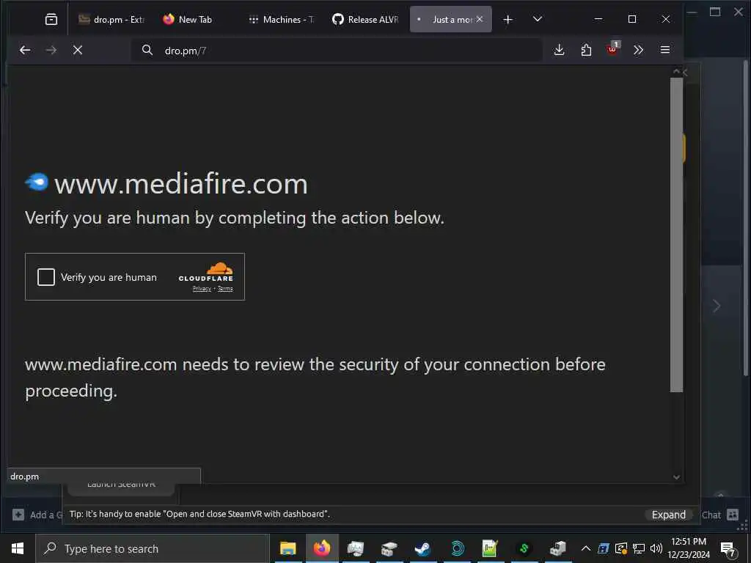Click the Type here to search box
Image resolution: width=751 pixels, height=563 pixels.
[153, 548]
